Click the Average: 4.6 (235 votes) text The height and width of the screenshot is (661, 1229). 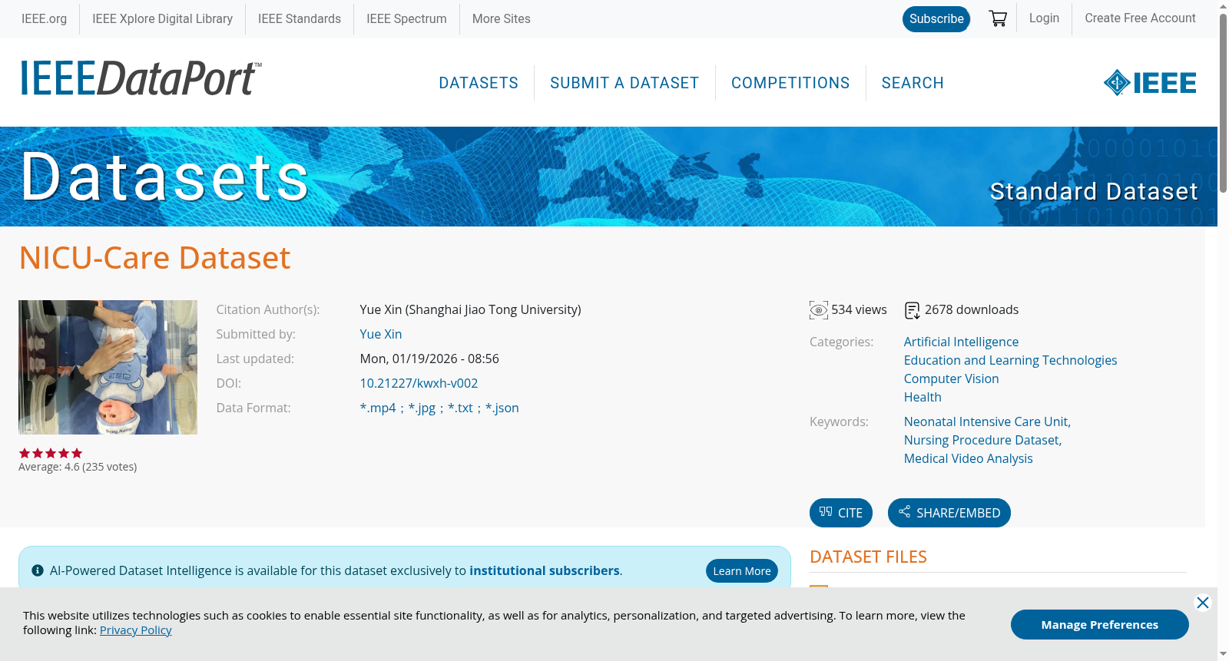click(78, 467)
